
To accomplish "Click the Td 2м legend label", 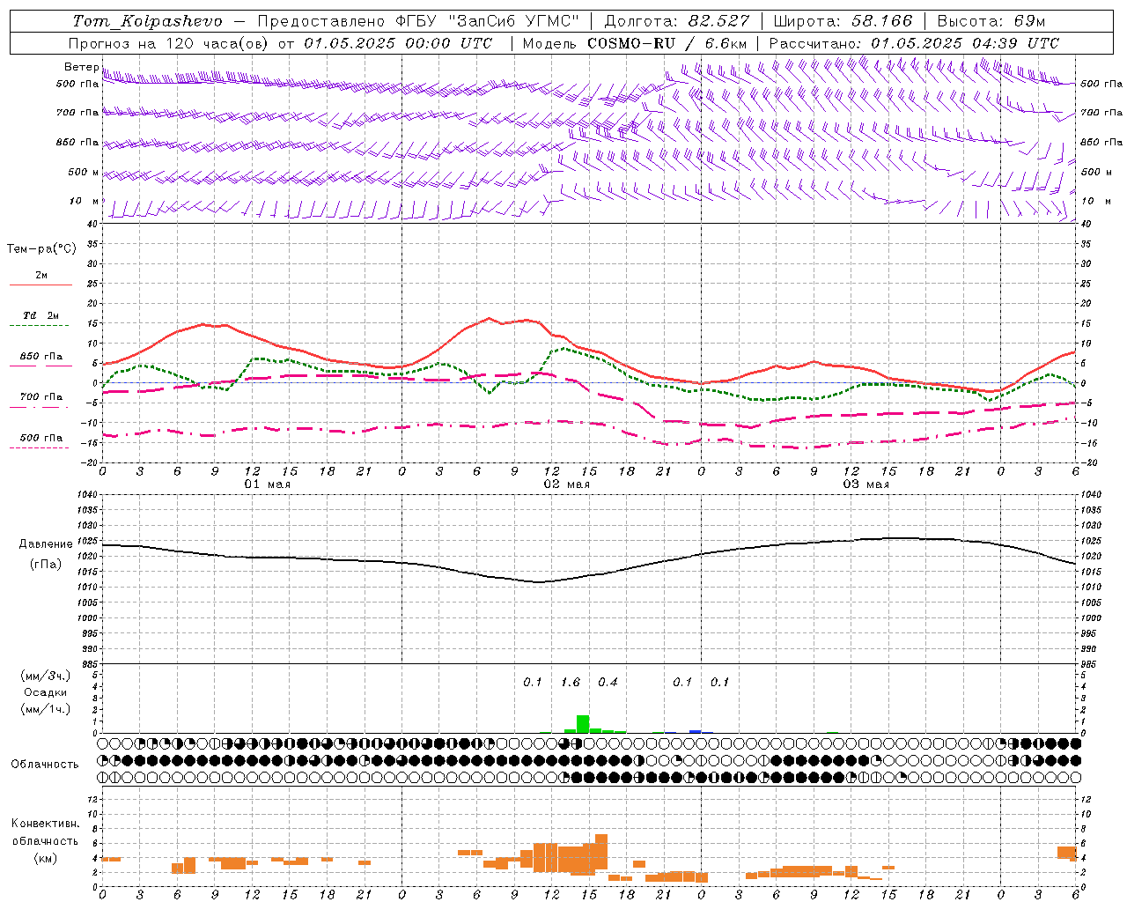I will [x=41, y=315].
